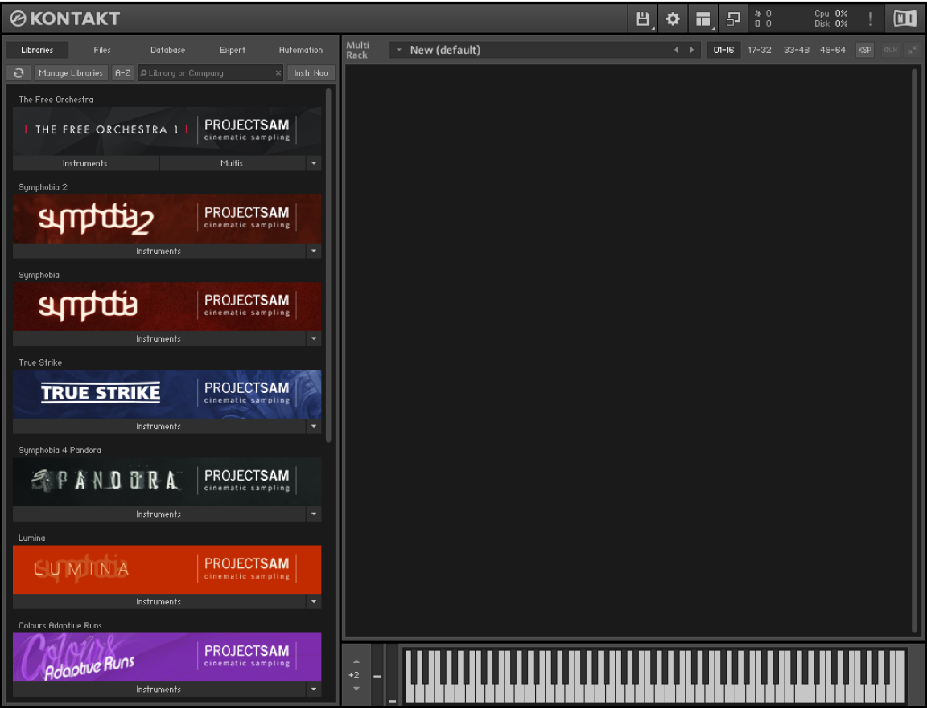Toggle A-Z library sorting
This screenshot has height=708, width=927.
pyautogui.click(x=122, y=73)
